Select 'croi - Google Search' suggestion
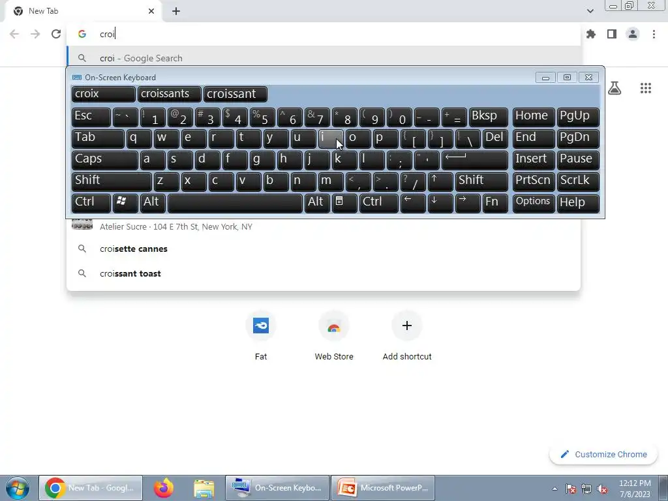The height and width of the screenshot is (501, 668). point(324,58)
